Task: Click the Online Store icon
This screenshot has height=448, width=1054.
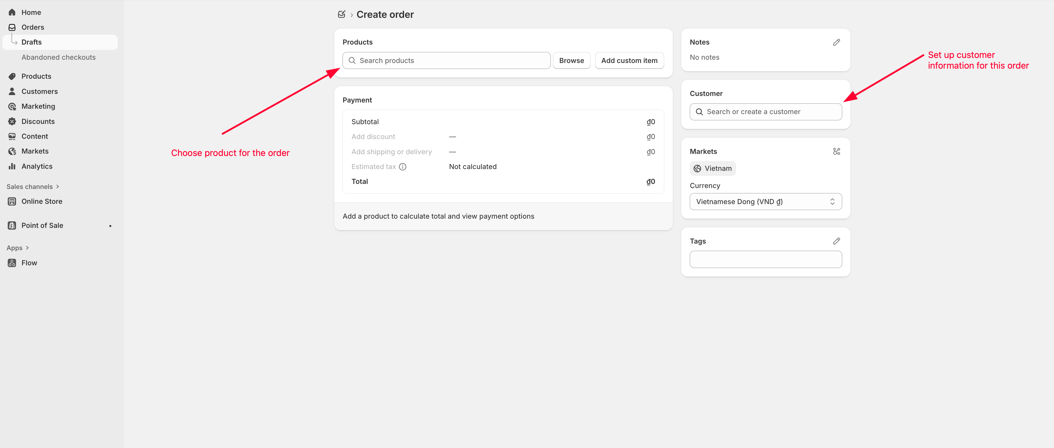Action: [12, 201]
